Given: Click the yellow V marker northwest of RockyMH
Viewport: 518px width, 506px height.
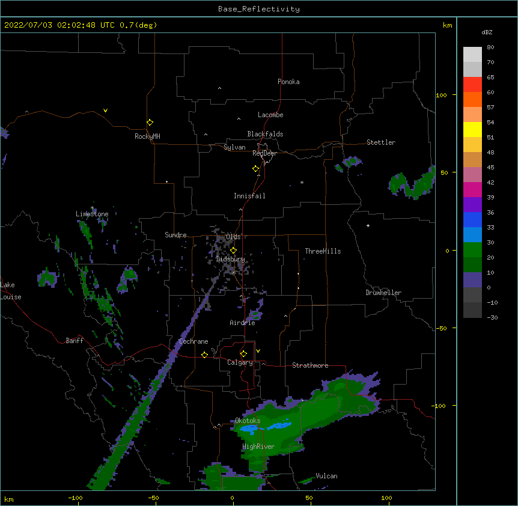Looking at the screenshot, I should [x=105, y=111].
